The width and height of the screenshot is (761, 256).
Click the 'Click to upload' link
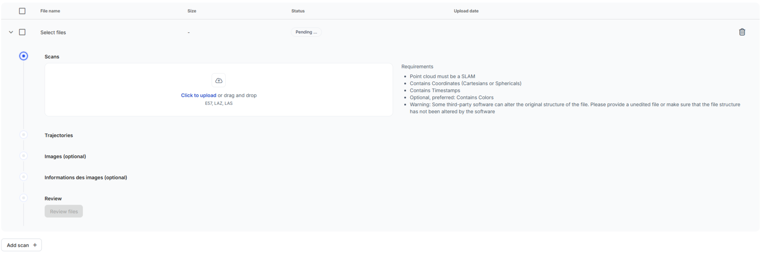pos(198,95)
